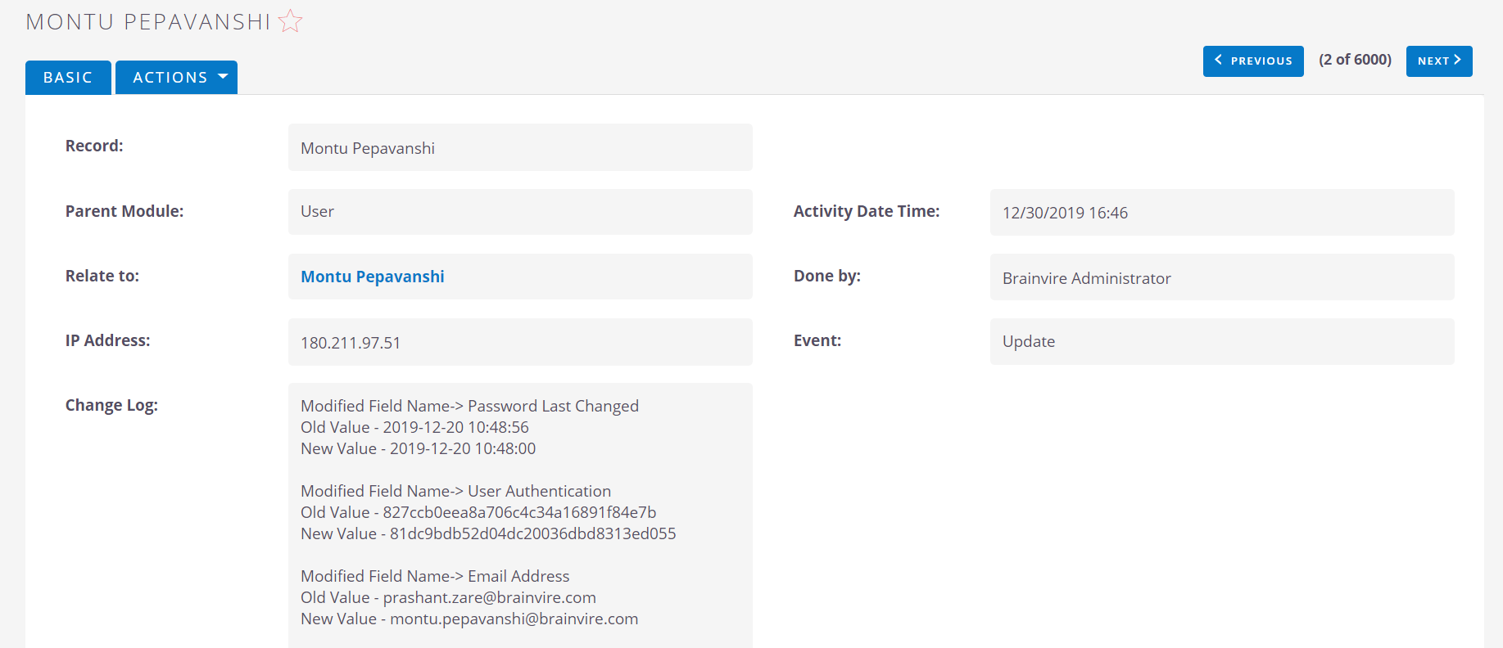The height and width of the screenshot is (648, 1503).
Task: Go to the Previous record
Action: 1253,61
